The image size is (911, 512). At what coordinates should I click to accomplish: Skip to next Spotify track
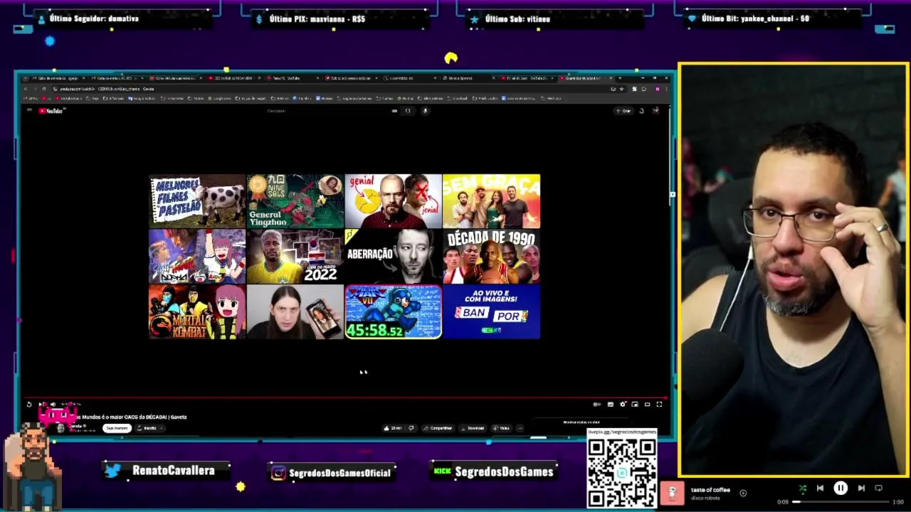(x=861, y=489)
